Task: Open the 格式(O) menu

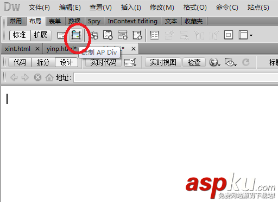Action: click(x=195, y=8)
